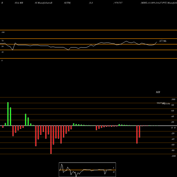Image resolution: width=177 pixels, height=177 pixels.
Task: Click the MR axis label -40
Action: point(173,139)
